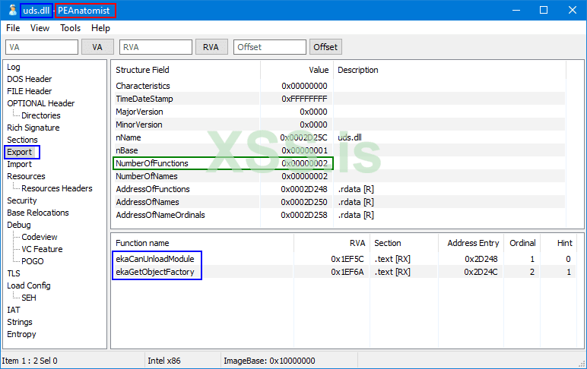Screen dimensions: 587x369
Task: Click the Intel x86 status bar entry
Action: 164,361
